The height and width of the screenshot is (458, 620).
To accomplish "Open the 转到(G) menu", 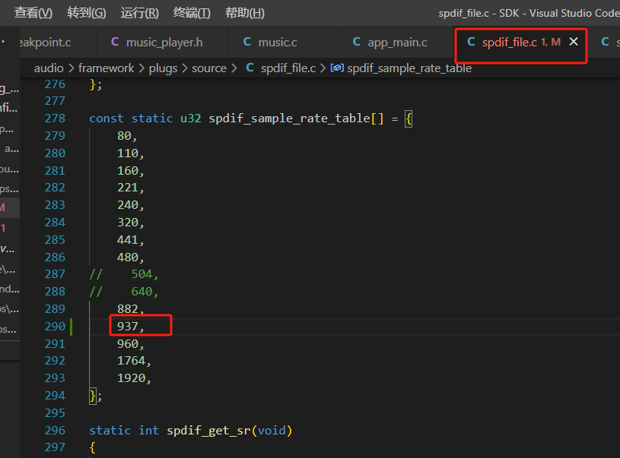I will [x=87, y=13].
